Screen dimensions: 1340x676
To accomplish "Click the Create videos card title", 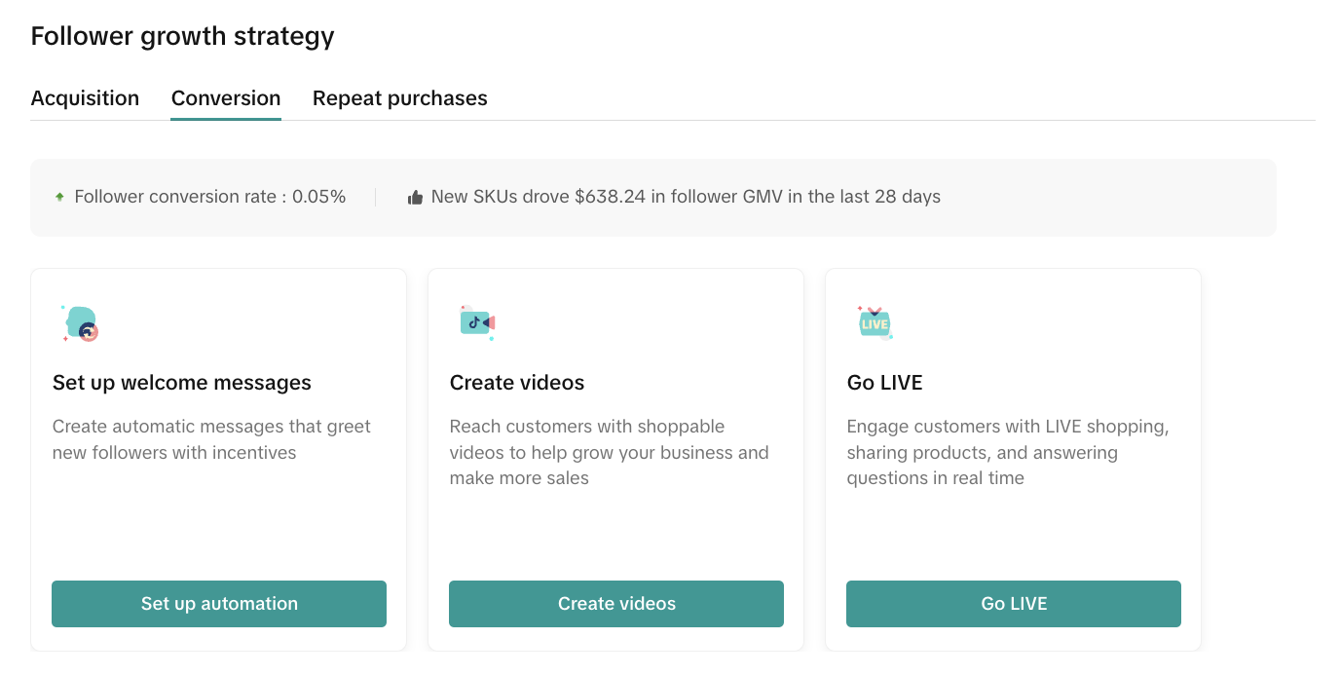I will pyautogui.click(x=517, y=383).
